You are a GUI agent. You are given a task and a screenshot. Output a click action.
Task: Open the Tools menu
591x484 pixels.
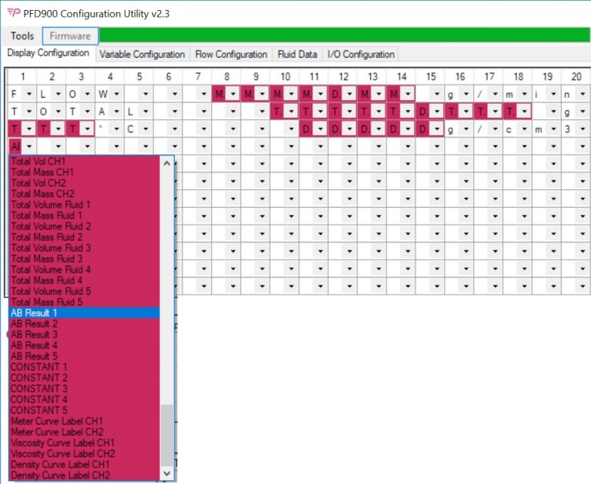click(x=22, y=36)
